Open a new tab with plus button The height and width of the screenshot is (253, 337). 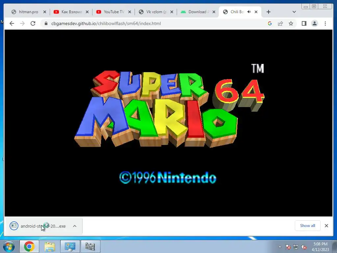point(269,12)
